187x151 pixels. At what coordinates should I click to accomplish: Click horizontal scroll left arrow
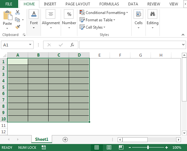120,140
